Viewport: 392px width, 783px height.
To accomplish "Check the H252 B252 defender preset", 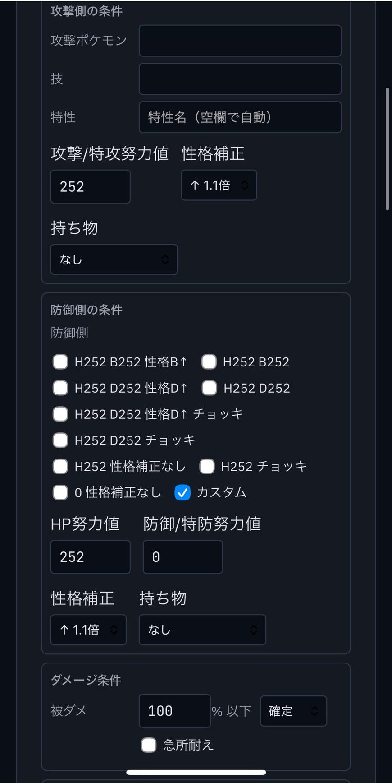I will [209, 361].
